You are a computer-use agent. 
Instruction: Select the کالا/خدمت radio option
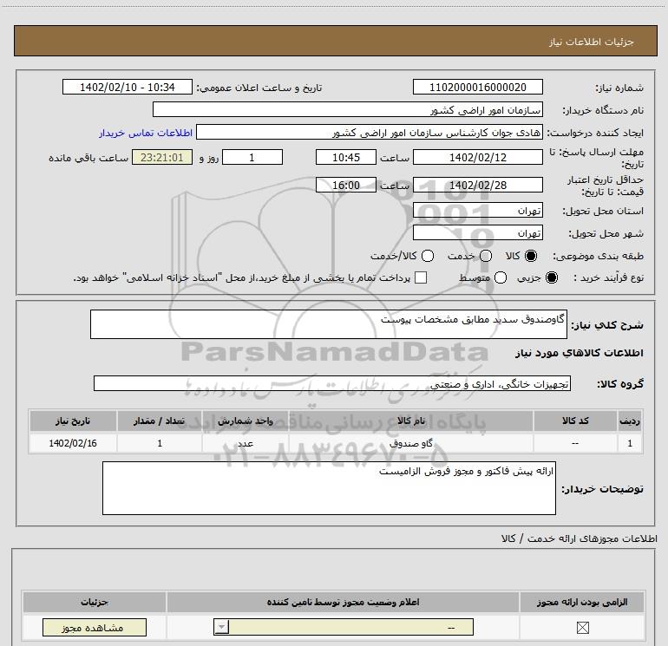click(428, 256)
